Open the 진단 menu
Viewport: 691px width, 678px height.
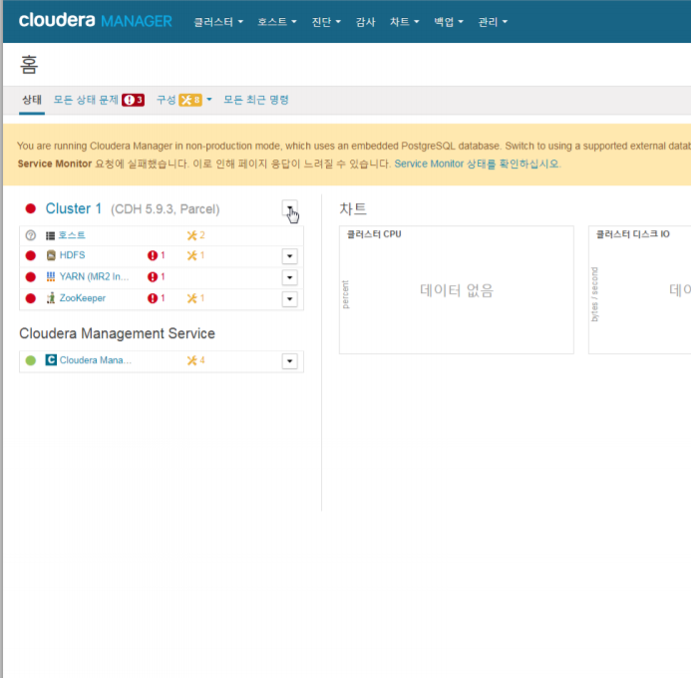coord(326,22)
